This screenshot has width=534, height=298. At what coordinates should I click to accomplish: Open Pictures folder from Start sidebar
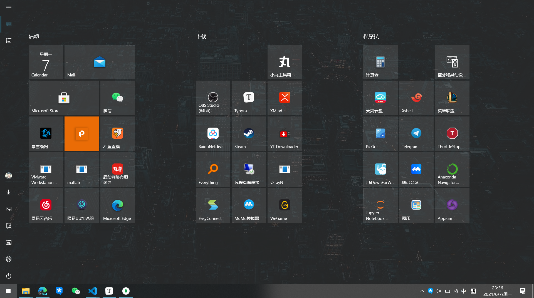[9, 209]
